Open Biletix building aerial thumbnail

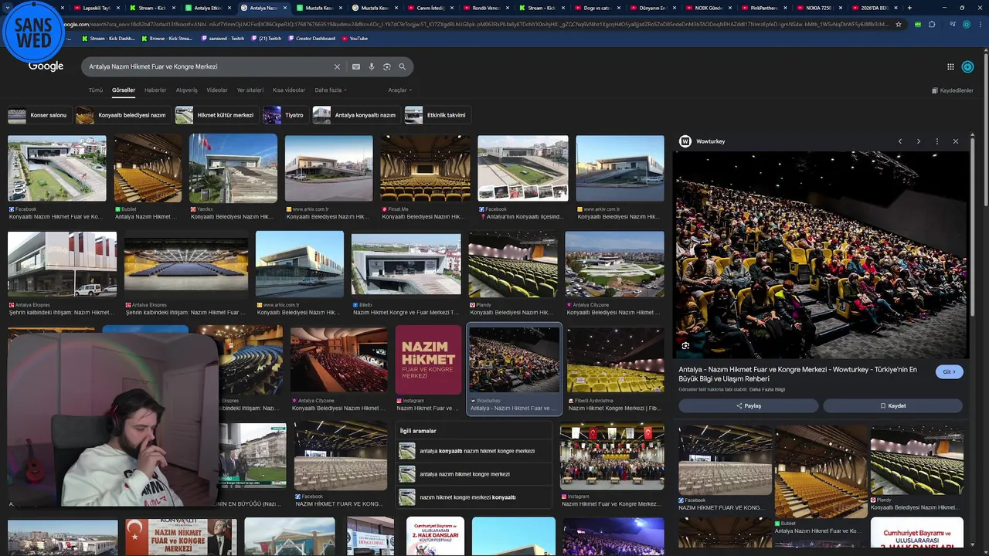click(406, 265)
